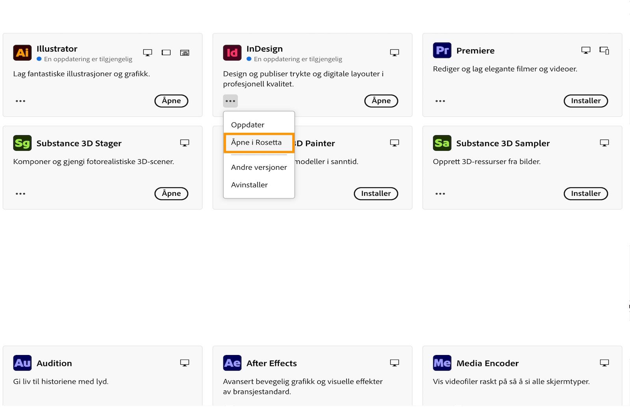
Task: Click the Substance 3D Stager title
Action: (79, 143)
